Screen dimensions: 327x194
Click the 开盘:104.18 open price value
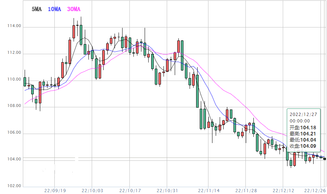pos(303,128)
